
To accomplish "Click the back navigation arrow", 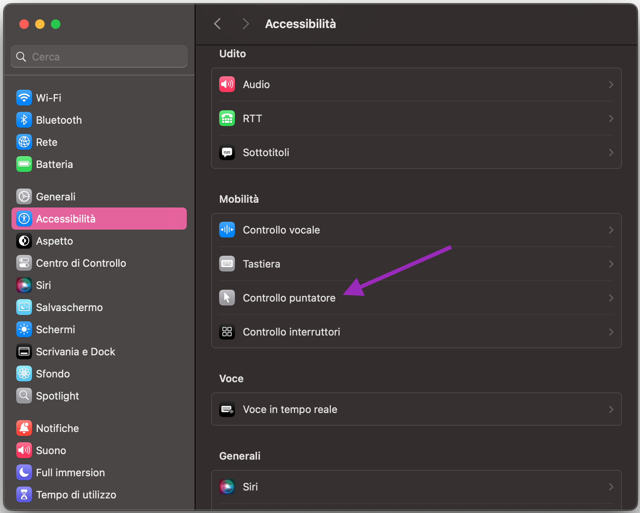I will (218, 24).
